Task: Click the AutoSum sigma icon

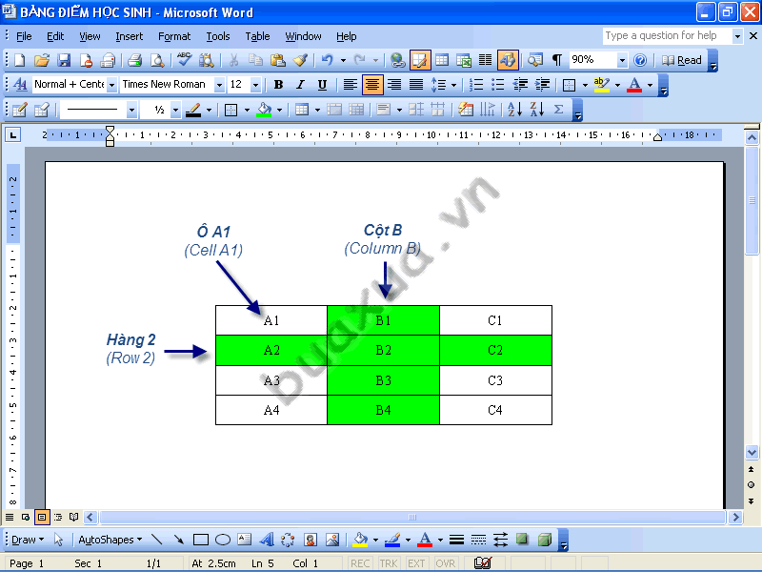Action: tap(558, 110)
